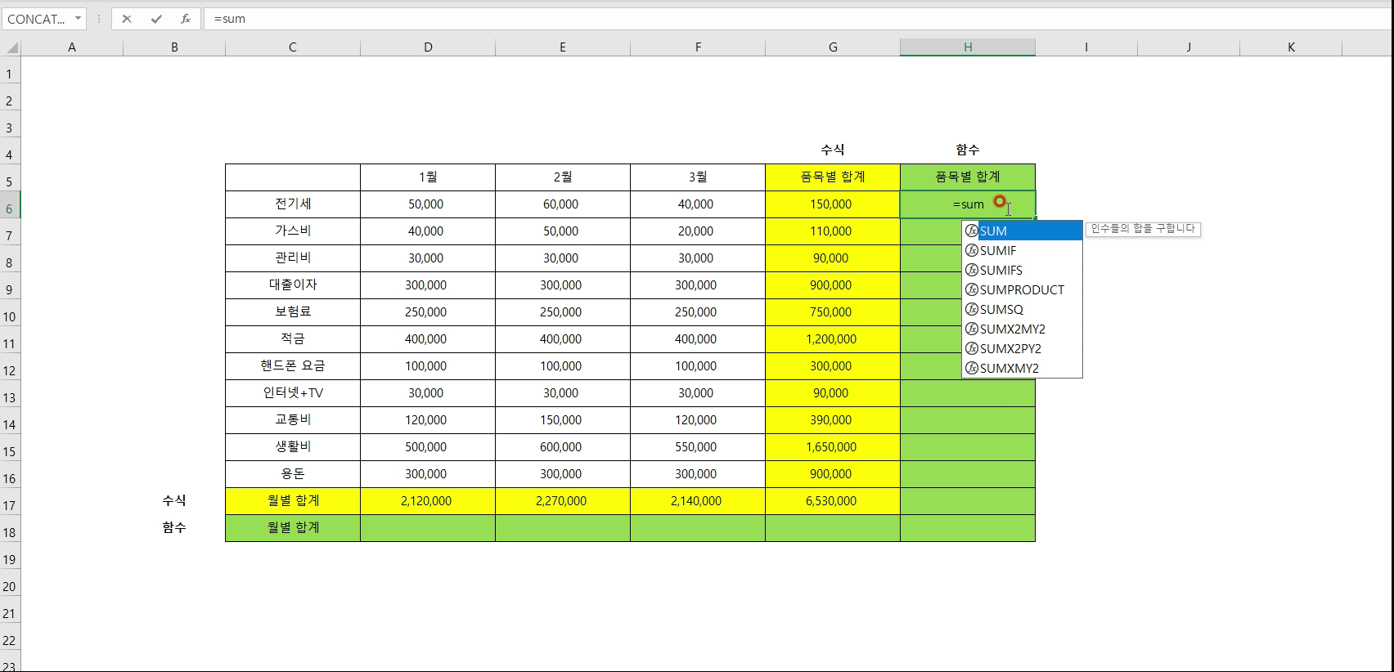
Task: Click into the formula bar showing =sum
Action: coord(798,19)
